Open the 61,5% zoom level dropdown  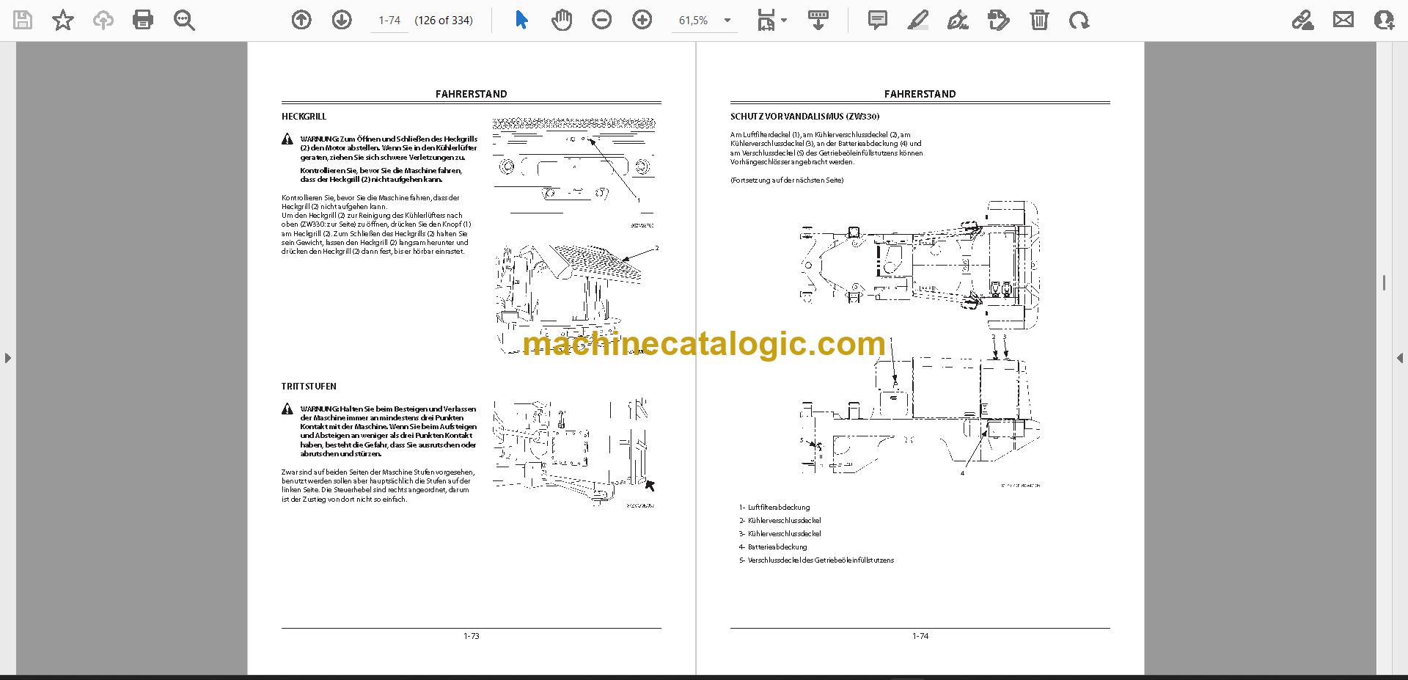pyautogui.click(x=704, y=21)
